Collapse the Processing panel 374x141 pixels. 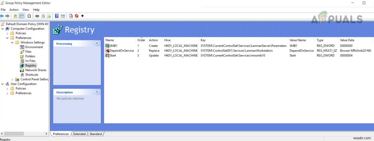[97, 43]
